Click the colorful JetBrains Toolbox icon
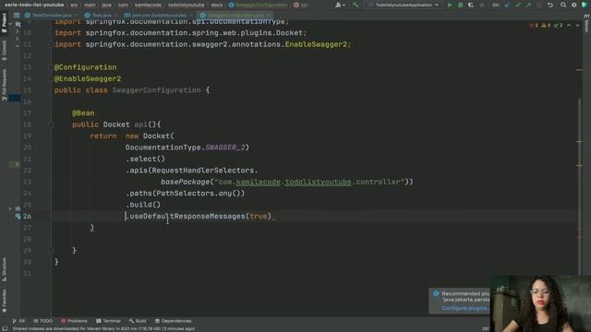Viewport: 591px width, 332px height. (x=585, y=5)
